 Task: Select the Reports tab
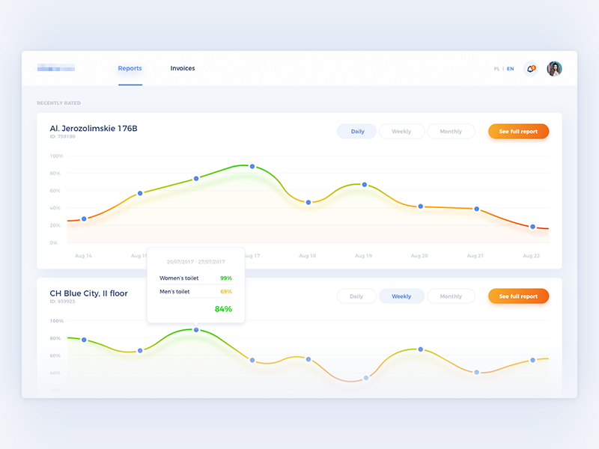point(130,67)
